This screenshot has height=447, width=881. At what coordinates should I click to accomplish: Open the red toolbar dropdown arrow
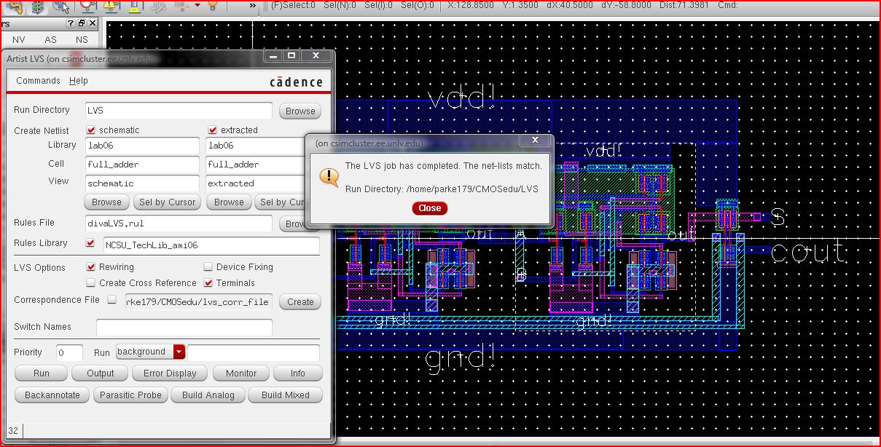(197, 6)
